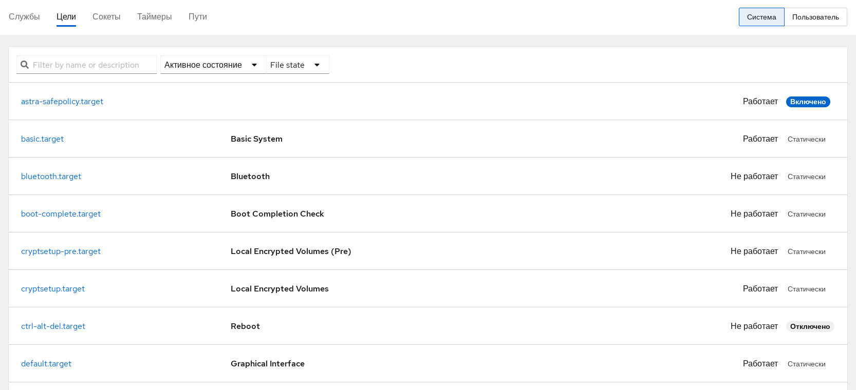Viewport: 856px width, 390px height.
Task: Open cryptsetup-pre.target entry
Action: click(61, 251)
